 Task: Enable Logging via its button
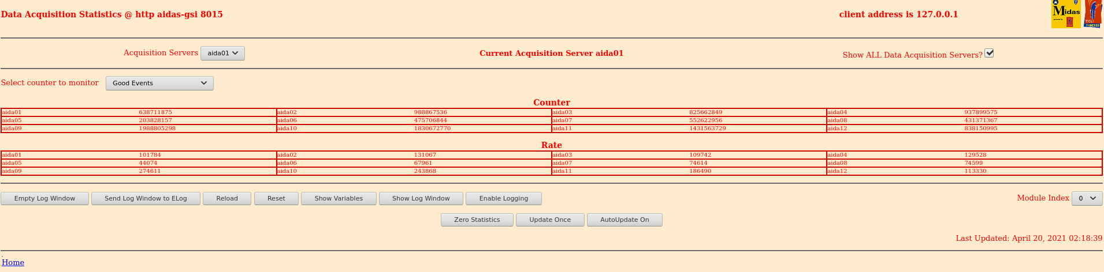(503, 198)
